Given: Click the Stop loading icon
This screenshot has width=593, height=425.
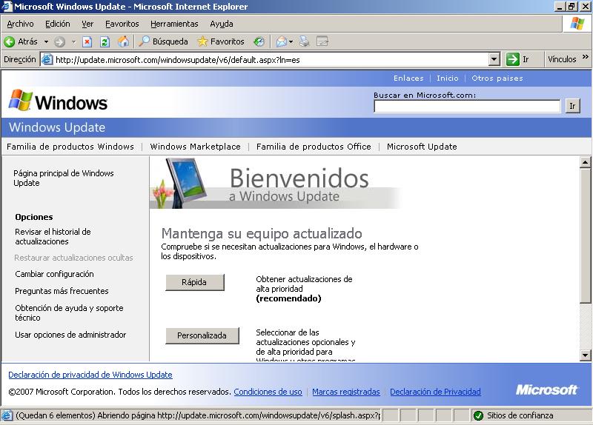Looking at the screenshot, I should [87, 42].
